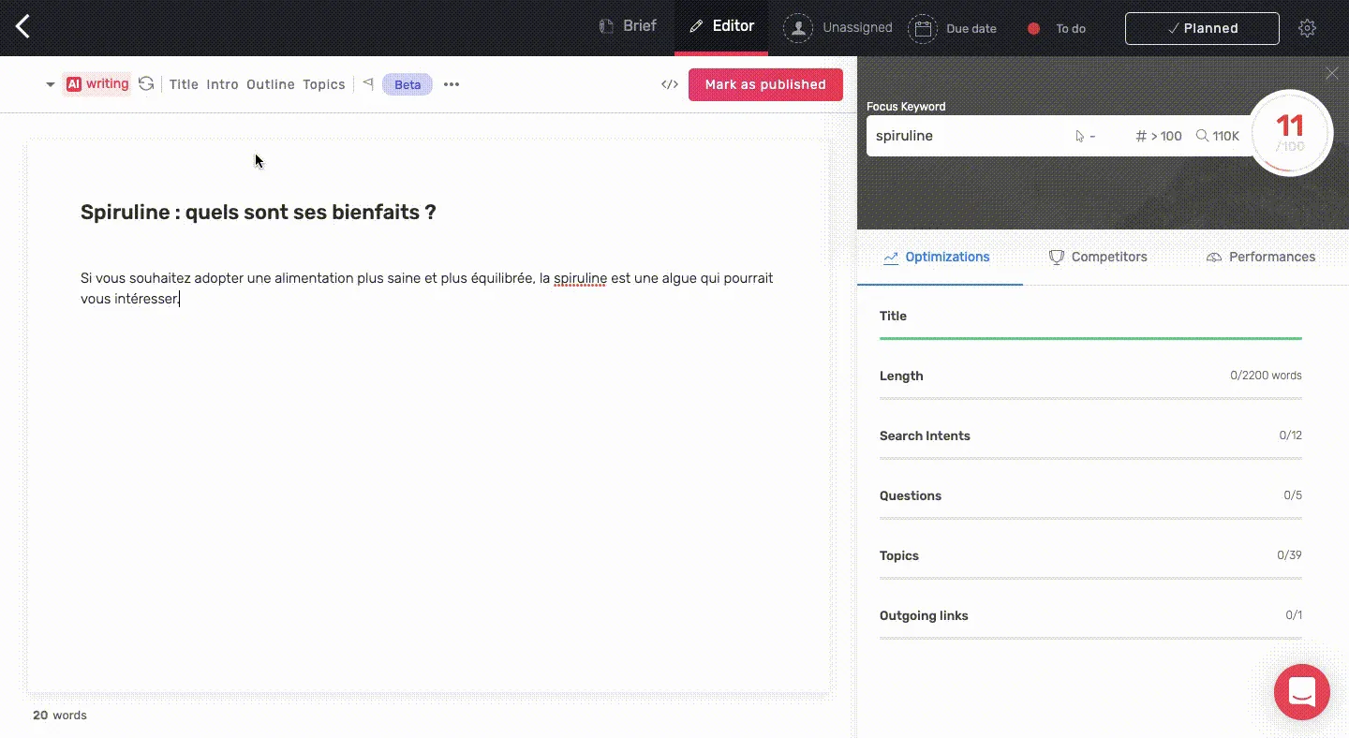
Task: Click the article heading Spiruline : quels sont ses bienfaits ?
Action: click(259, 212)
